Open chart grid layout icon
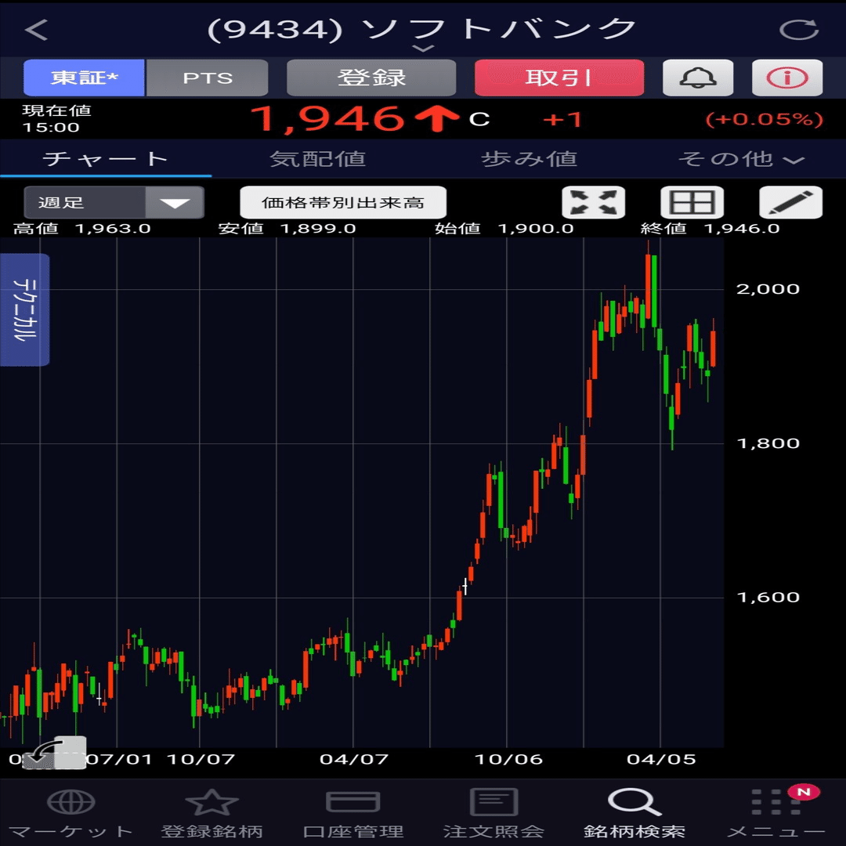This screenshot has width=846, height=846. [692, 202]
